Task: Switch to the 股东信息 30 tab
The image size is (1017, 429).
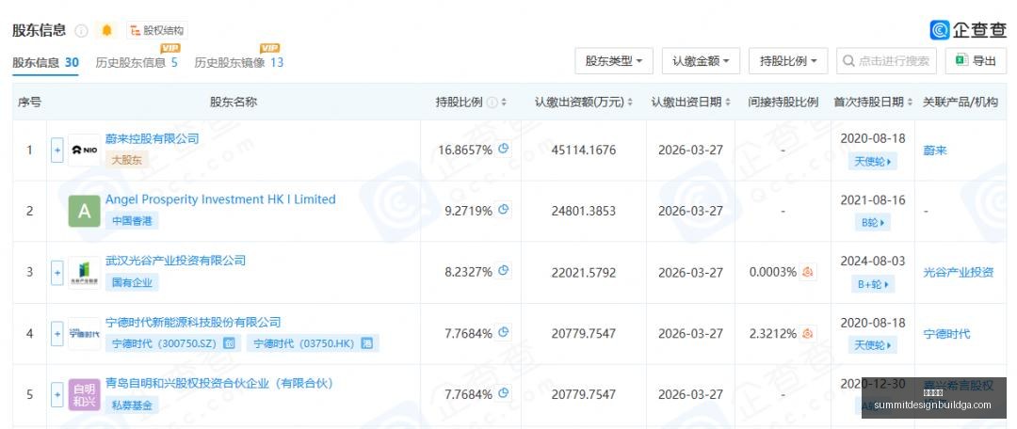Action: 45,62
